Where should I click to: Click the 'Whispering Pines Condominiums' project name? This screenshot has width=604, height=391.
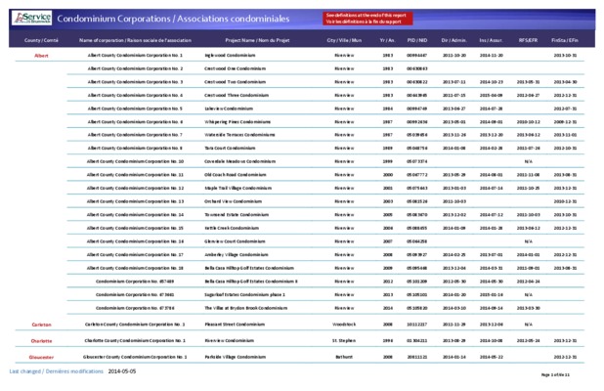point(237,122)
